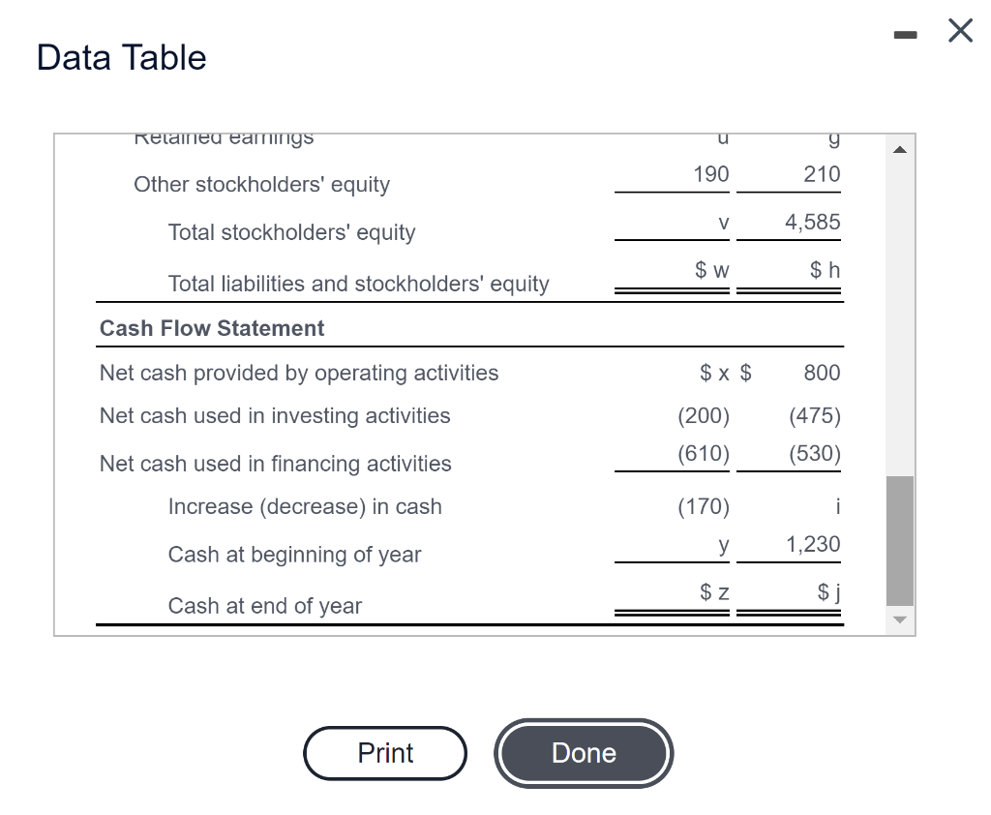Select the value 4,585
The width and height of the screenshot is (991, 815).
[813, 223]
